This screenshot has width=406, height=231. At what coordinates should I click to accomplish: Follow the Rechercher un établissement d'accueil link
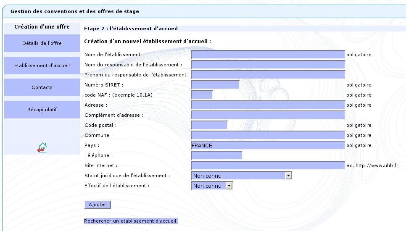(130, 221)
